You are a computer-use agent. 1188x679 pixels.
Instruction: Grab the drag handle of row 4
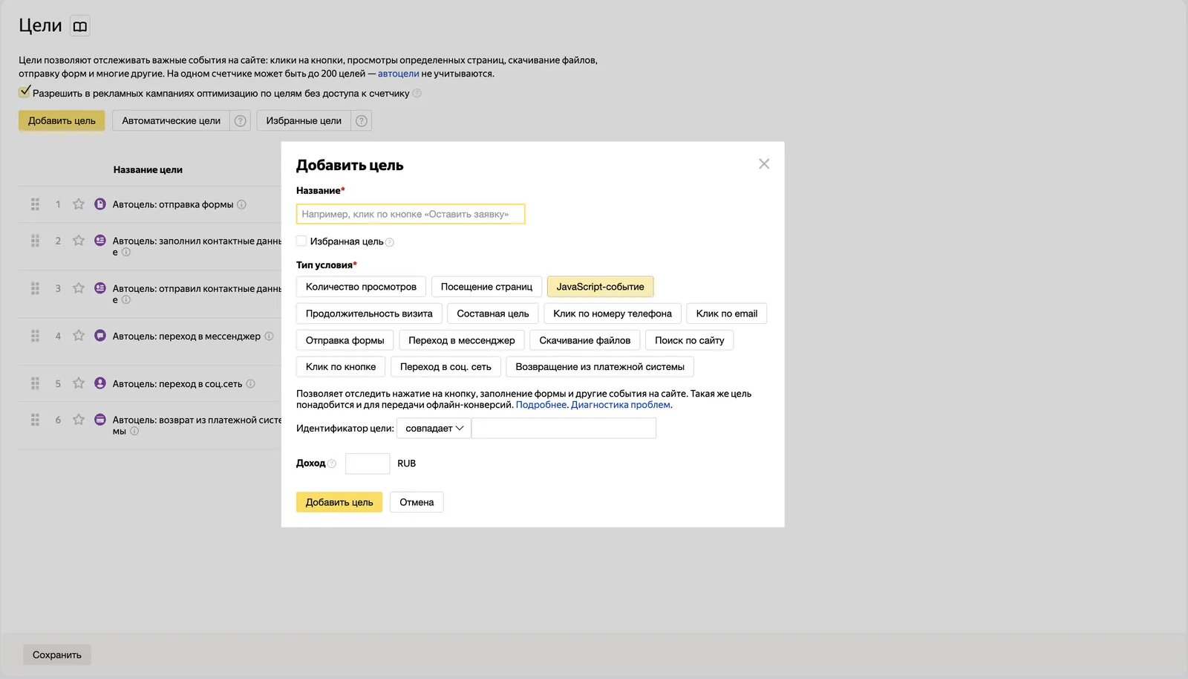tap(35, 336)
